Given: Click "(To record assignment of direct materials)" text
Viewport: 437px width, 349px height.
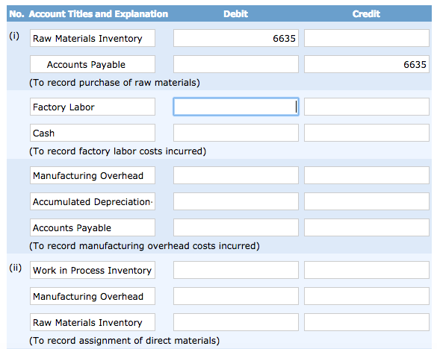Looking at the screenshot, I should (x=124, y=340).
